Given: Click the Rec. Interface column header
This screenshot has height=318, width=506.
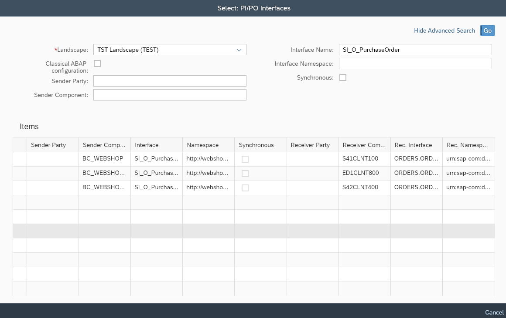Looking at the screenshot, I should click(x=413, y=145).
